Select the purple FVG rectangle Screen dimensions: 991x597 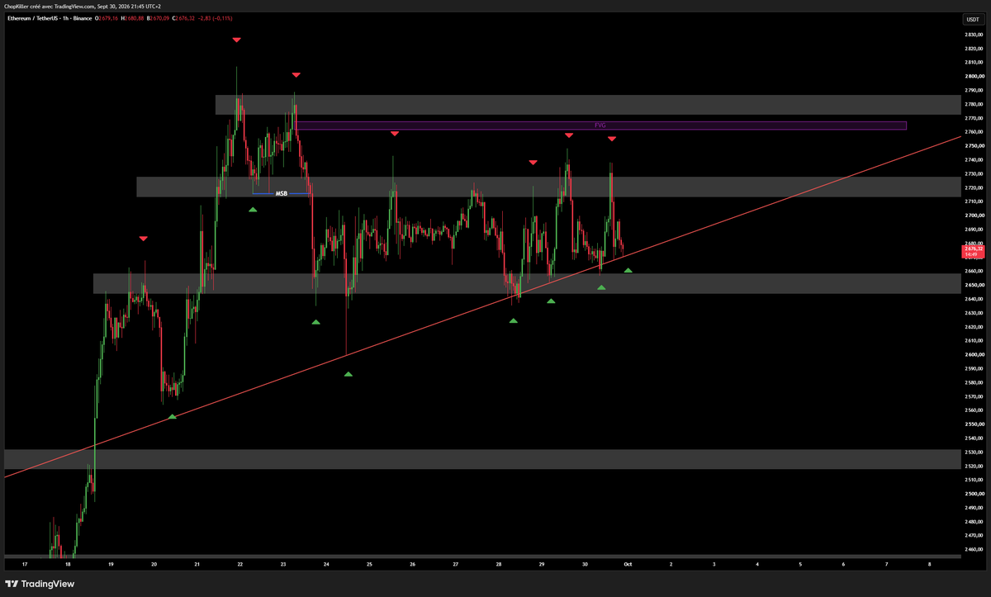(x=601, y=126)
